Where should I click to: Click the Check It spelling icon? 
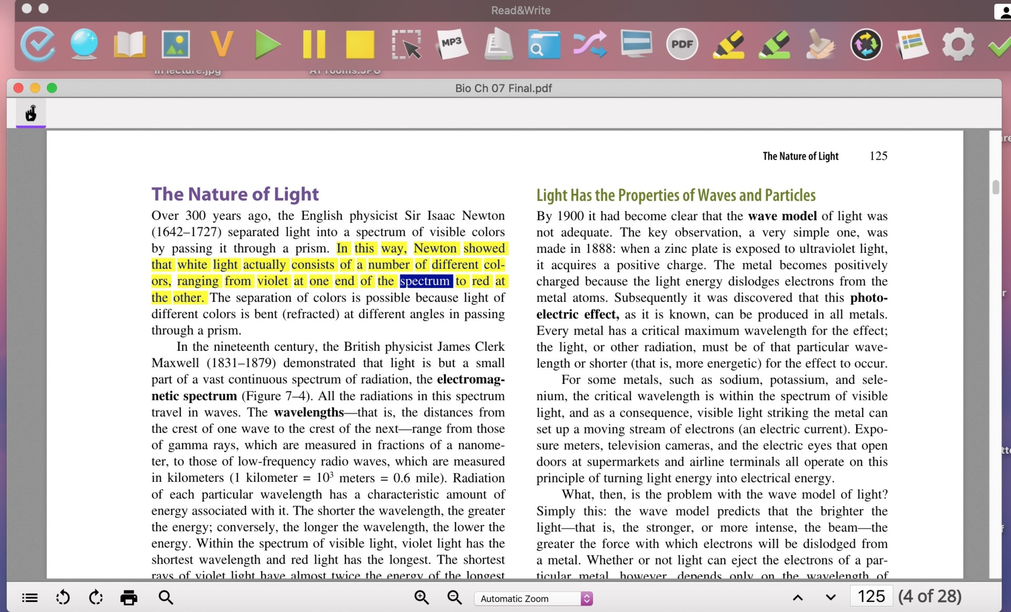(38, 44)
